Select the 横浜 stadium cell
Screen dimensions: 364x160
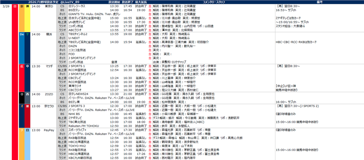pyautogui.click(x=49, y=34)
